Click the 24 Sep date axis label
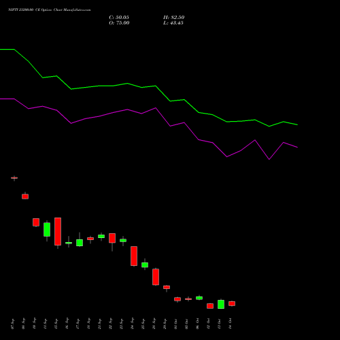Image resolution: width=340 pixels, height=340 pixels. click(132, 324)
